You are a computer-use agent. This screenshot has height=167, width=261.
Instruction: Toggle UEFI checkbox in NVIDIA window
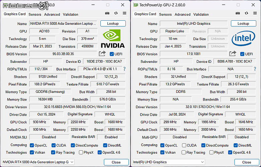112,54
